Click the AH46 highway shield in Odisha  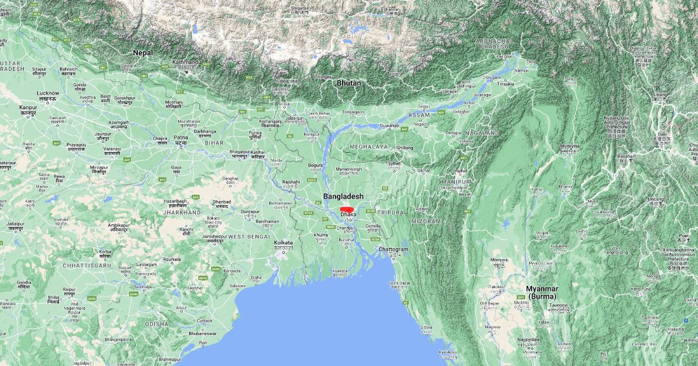pos(216,269)
